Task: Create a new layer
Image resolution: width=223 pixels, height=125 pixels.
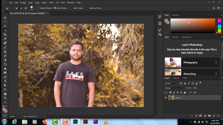Action: click(x=214, y=116)
